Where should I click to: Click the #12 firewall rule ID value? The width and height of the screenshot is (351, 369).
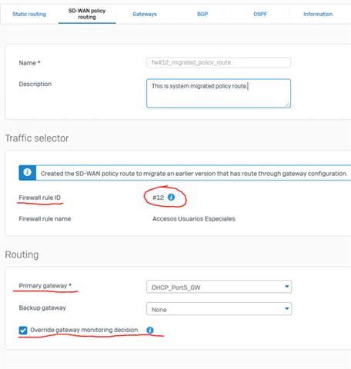(158, 198)
